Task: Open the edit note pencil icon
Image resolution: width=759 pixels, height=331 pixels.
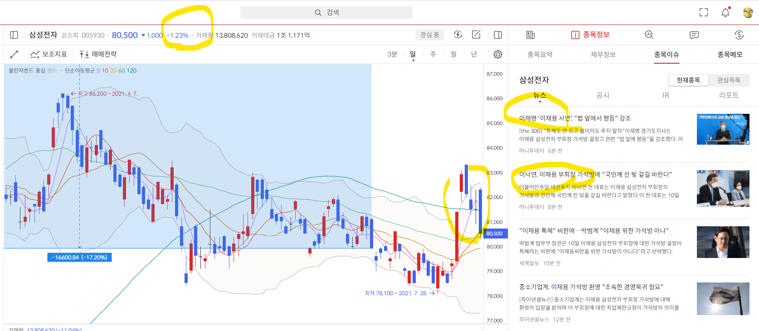Action: click(476, 35)
